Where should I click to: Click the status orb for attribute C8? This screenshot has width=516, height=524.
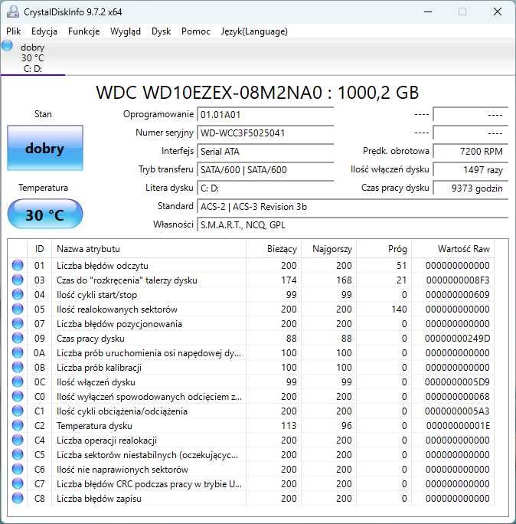tap(18, 498)
